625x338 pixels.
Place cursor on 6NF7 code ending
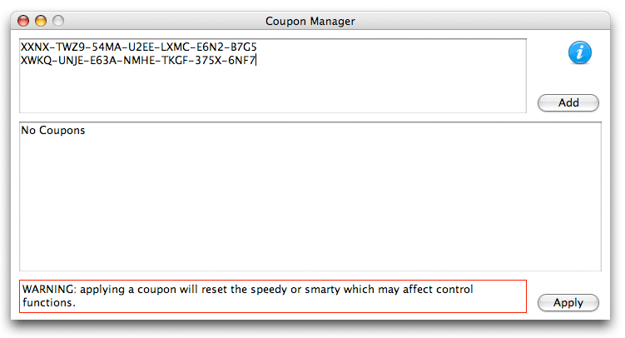241,61
